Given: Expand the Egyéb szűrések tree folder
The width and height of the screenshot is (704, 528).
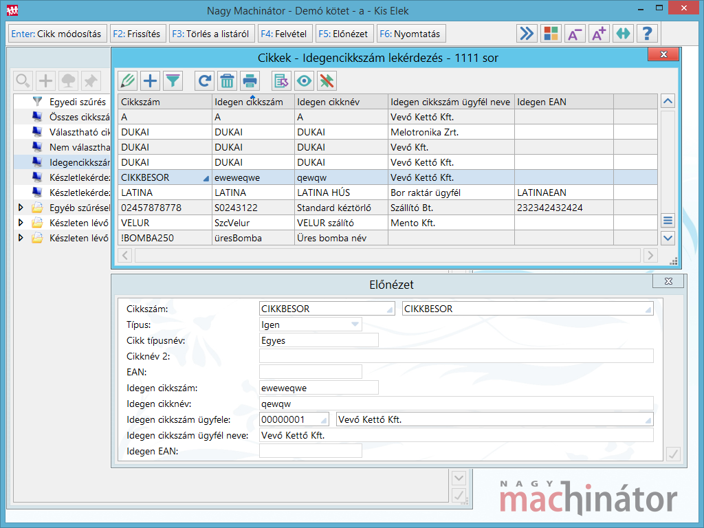Looking at the screenshot, I should (21, 207).
